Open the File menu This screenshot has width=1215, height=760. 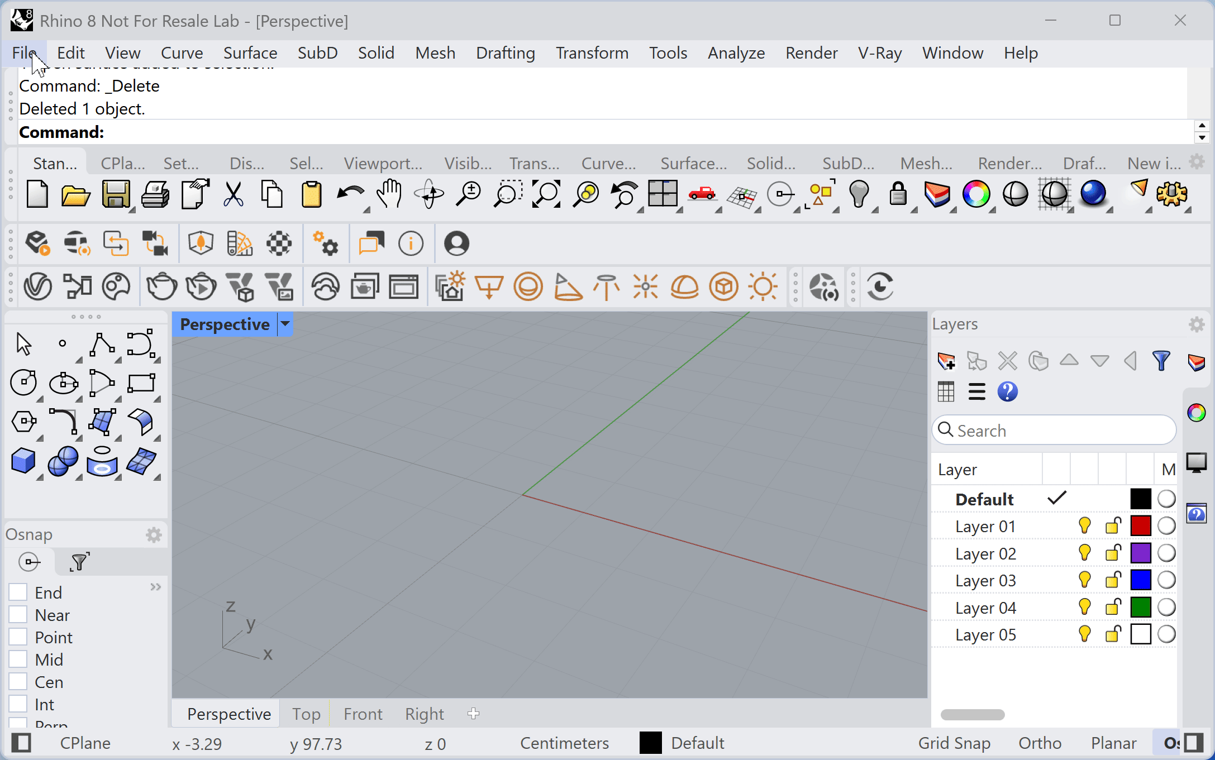25,53
